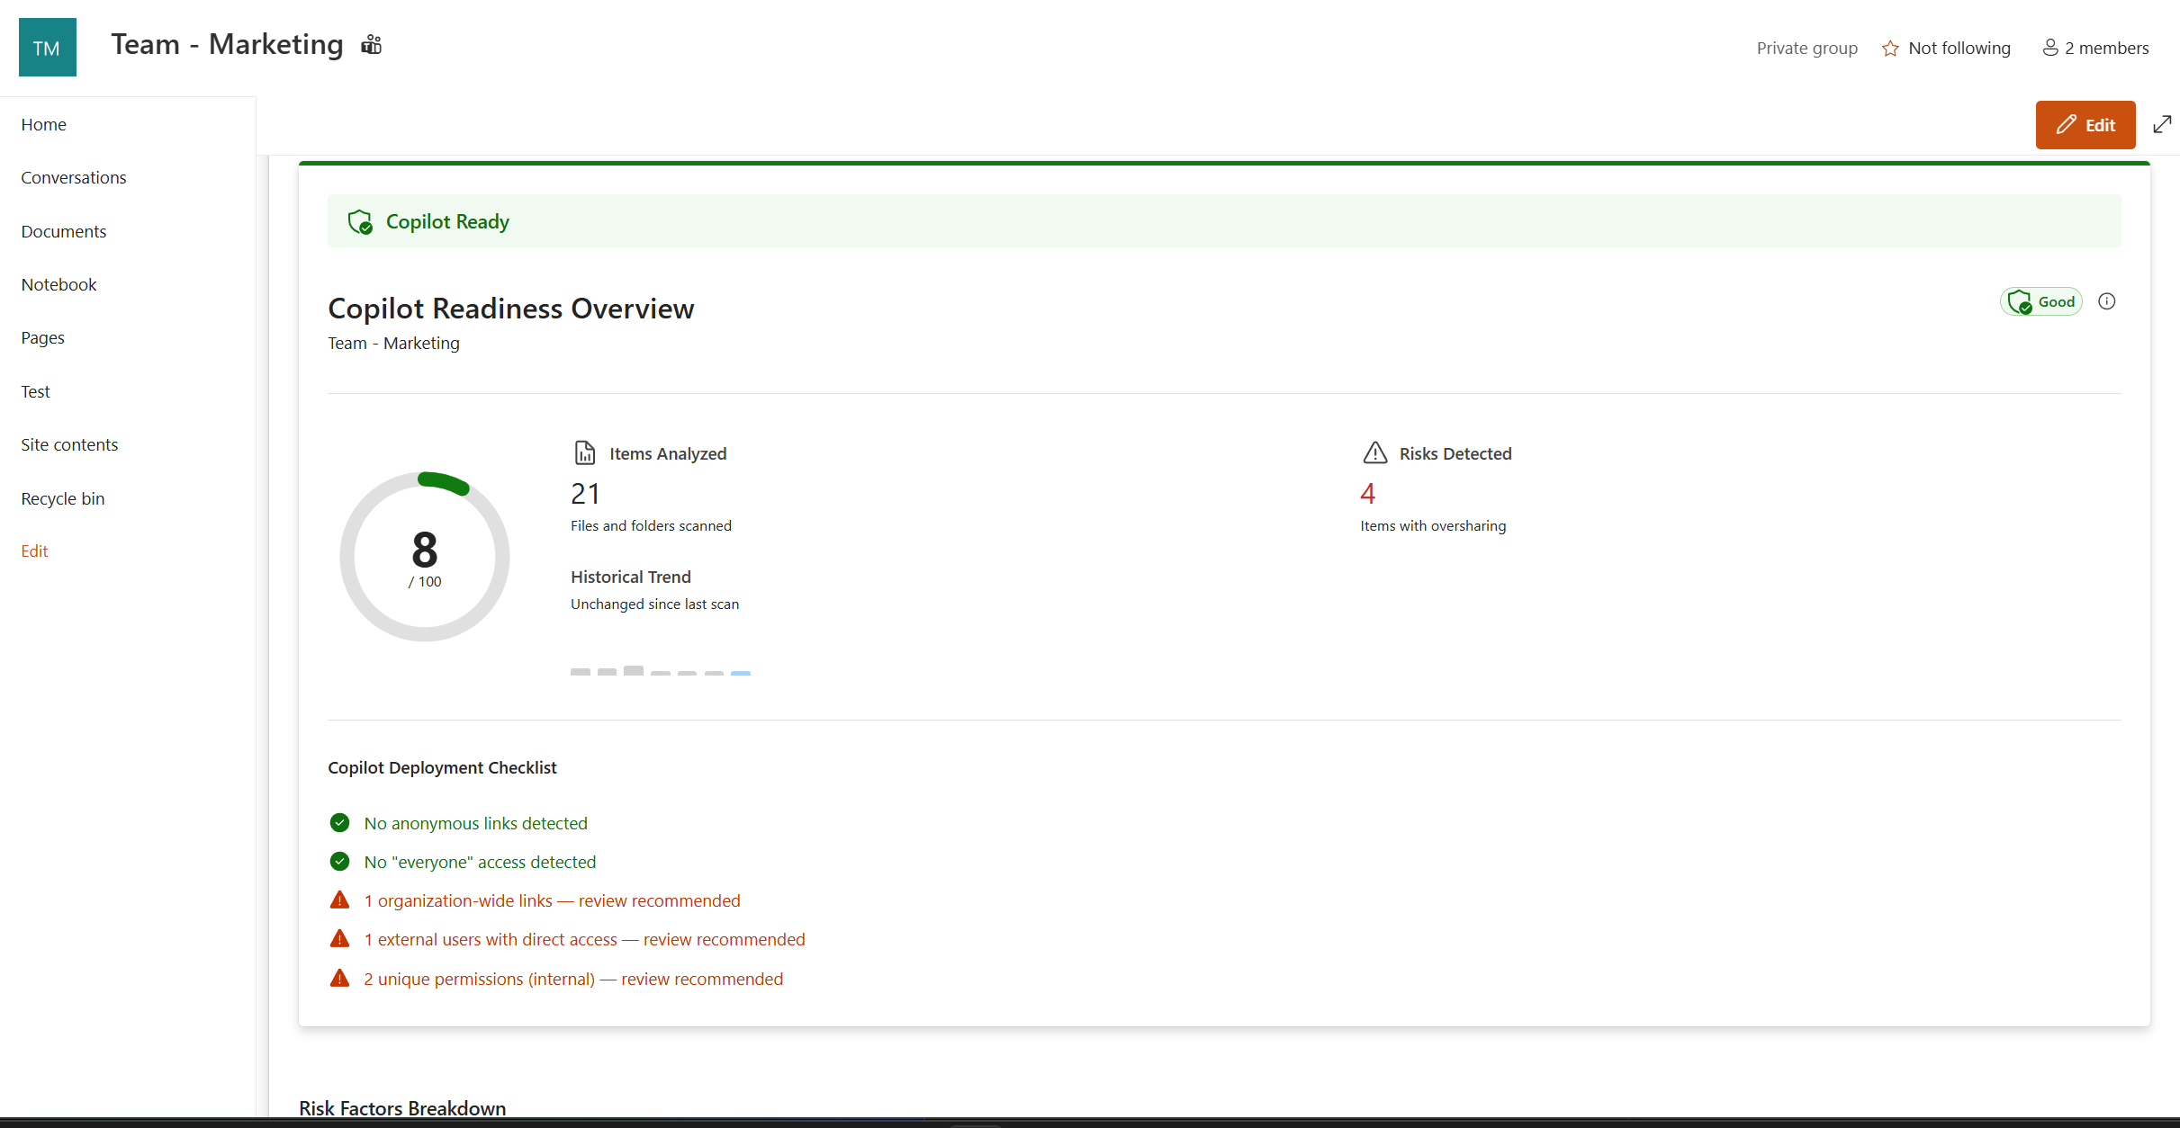Click the Not following label
The width and height of the screenshot is (2180, 1128).
coord(1959,48)
